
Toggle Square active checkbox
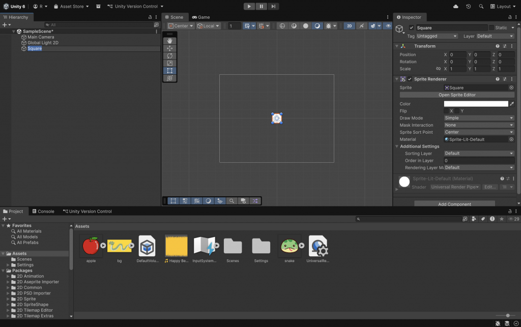coord(411,28)
